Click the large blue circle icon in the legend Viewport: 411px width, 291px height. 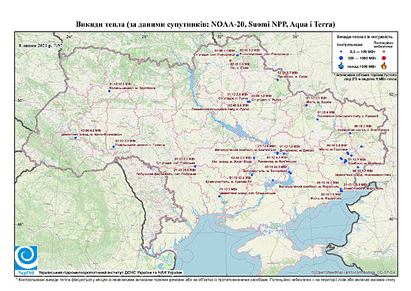point(341,58)
